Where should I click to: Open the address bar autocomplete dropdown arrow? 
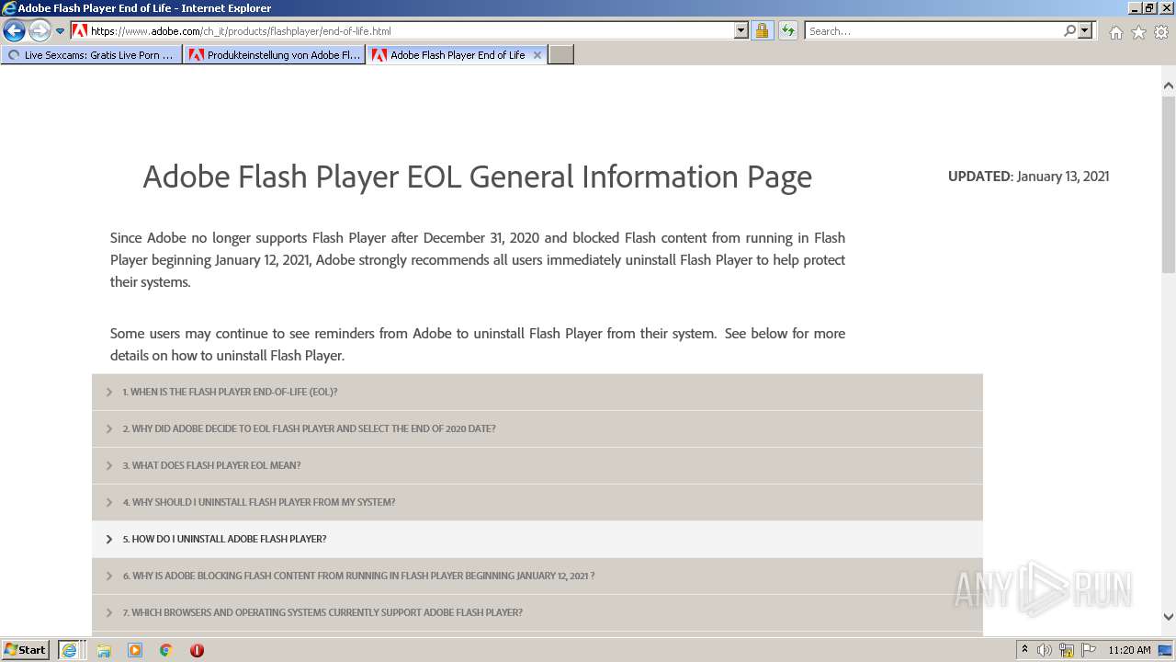(x=741, y=30)
